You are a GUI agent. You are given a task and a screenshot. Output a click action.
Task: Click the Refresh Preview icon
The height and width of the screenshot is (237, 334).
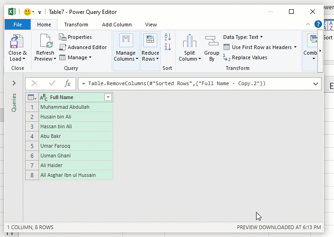pyautogui.click(x=47, y=41)
